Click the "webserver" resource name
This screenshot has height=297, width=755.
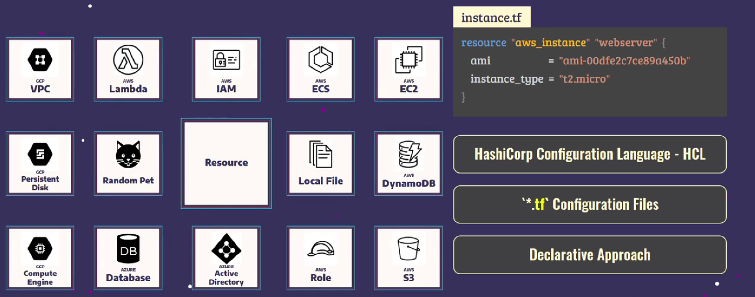626,42
